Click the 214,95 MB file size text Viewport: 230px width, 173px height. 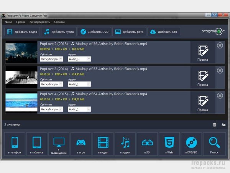tap(78, 74)
